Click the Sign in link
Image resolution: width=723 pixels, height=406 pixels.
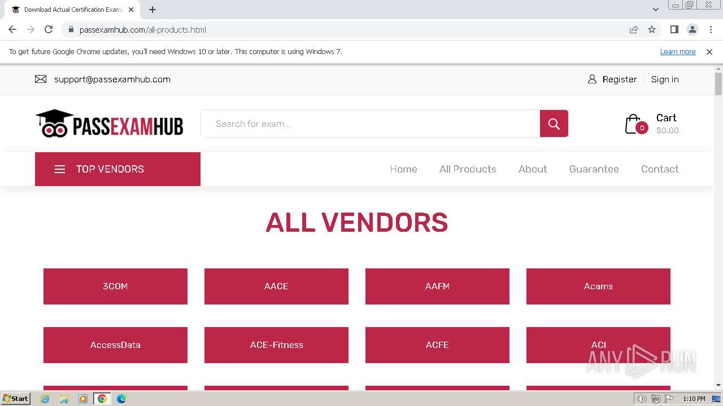coord(665,80)
